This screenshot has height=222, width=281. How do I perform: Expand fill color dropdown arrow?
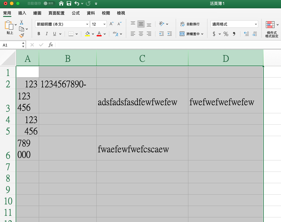point(93,34)
